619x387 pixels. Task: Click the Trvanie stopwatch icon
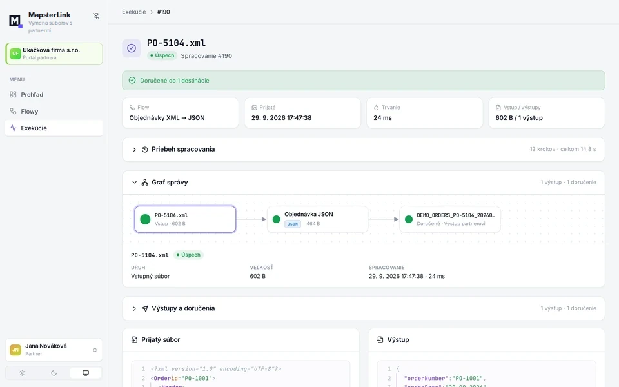pos(376,108)
